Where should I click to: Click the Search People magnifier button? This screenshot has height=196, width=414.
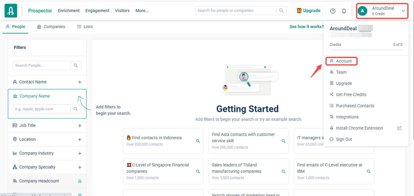pyautogui.click(x=76, y=65)
